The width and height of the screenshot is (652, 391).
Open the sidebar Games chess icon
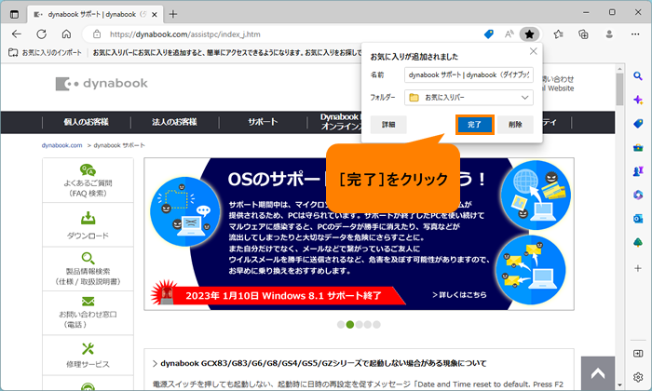[638, 171]
